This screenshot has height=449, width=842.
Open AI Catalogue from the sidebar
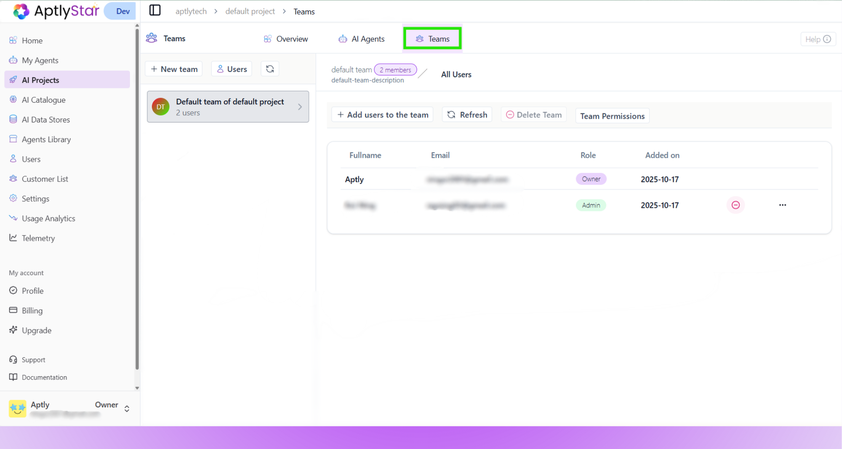click(x=43, y=99)
